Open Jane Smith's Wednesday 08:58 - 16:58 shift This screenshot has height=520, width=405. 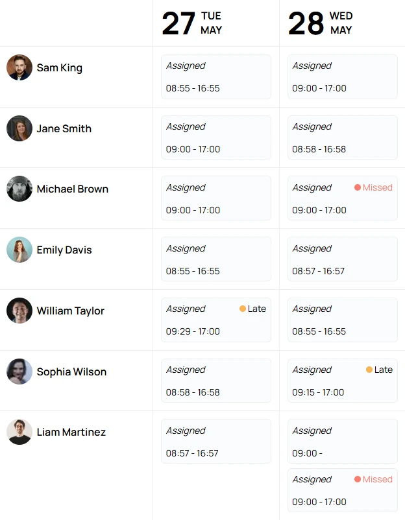click(343, 137)
